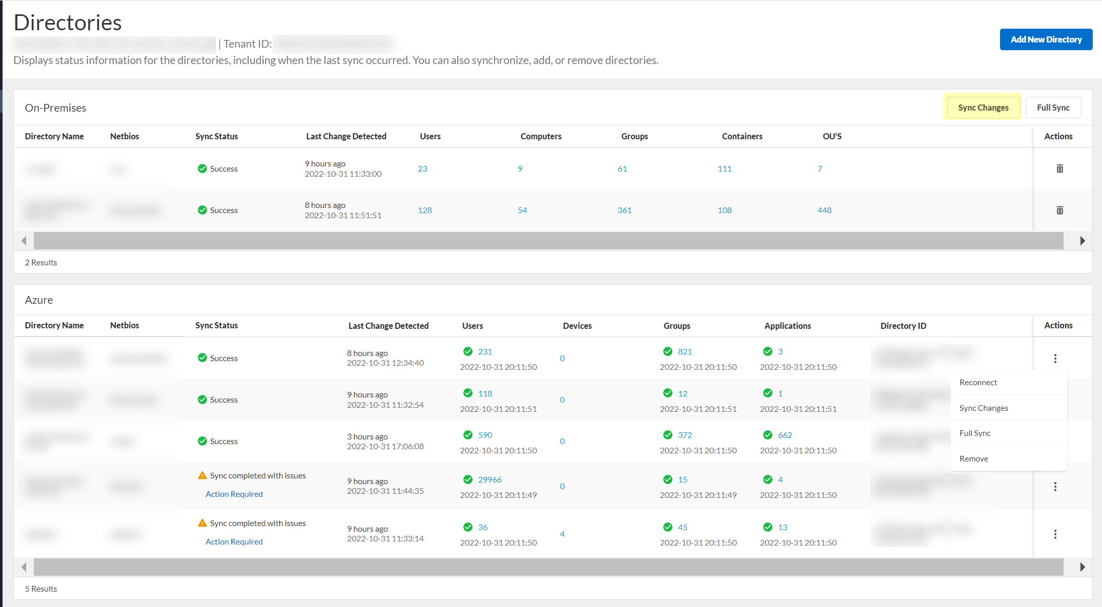Viewport: 1102px width, 607px height.
Task: Open three-dot menu on Azure row with 36 users
Action: coord(1055,534)
